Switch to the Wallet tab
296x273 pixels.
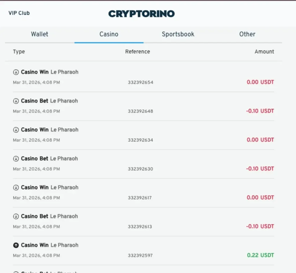(x=40, y=34)
